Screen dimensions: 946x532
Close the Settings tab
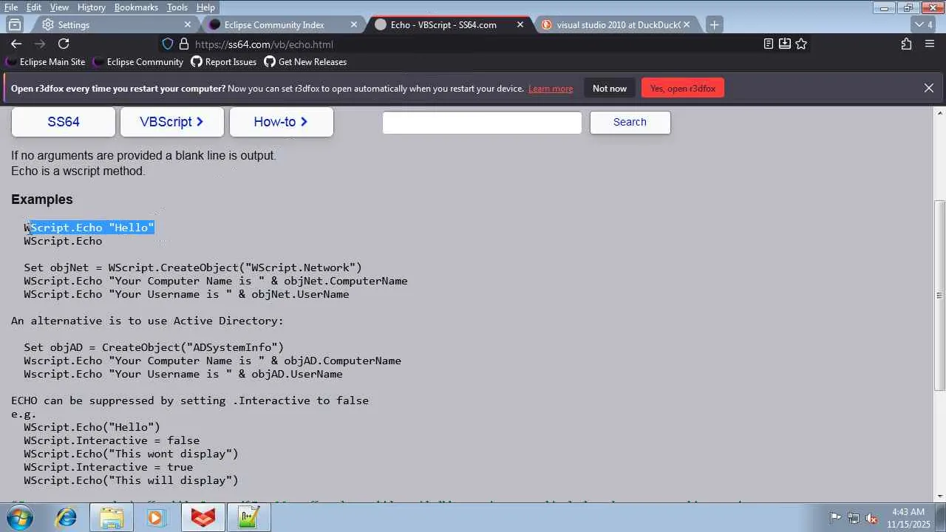tap(188, 24)
